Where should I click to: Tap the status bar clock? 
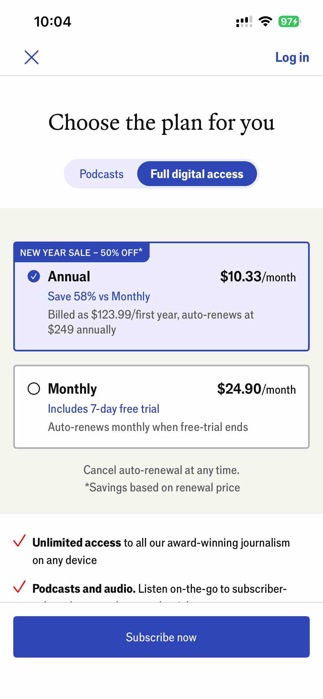click(52, 22)
